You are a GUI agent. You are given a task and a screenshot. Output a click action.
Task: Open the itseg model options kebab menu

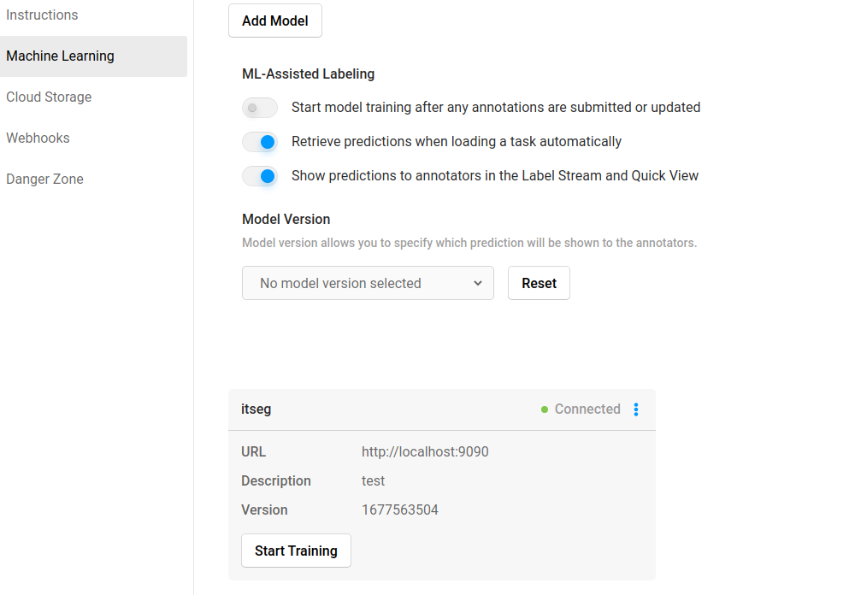(x=636, y=409)
